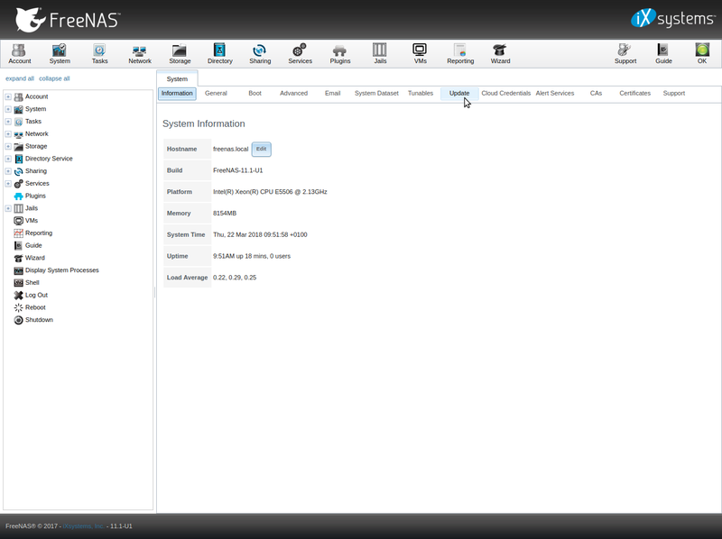Open Services in the top toolbar

300,54
